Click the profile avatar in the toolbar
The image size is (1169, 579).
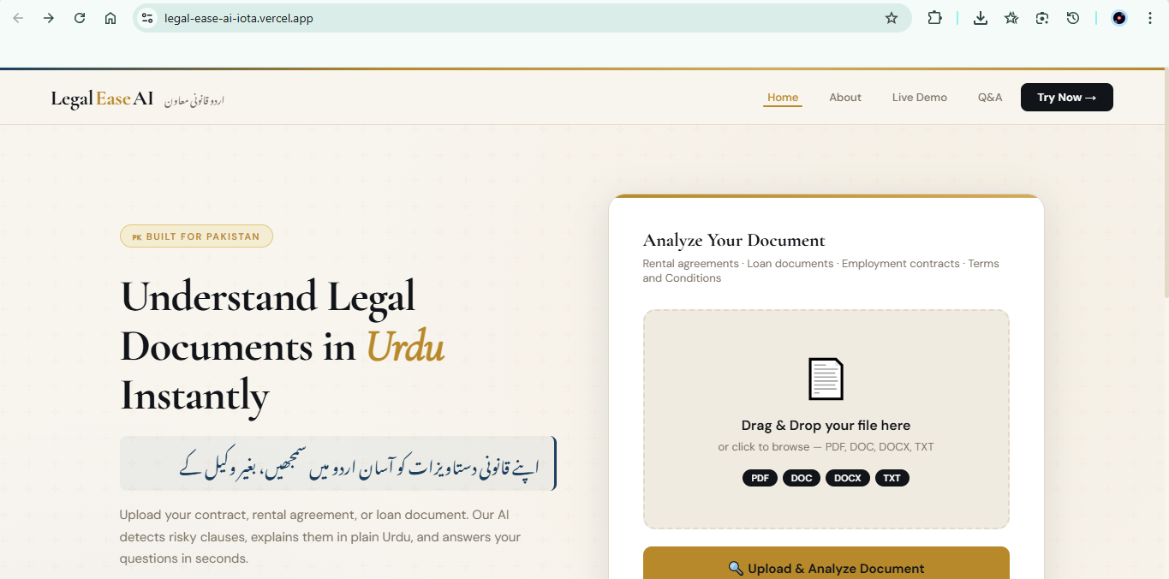tap(1118, 17)
